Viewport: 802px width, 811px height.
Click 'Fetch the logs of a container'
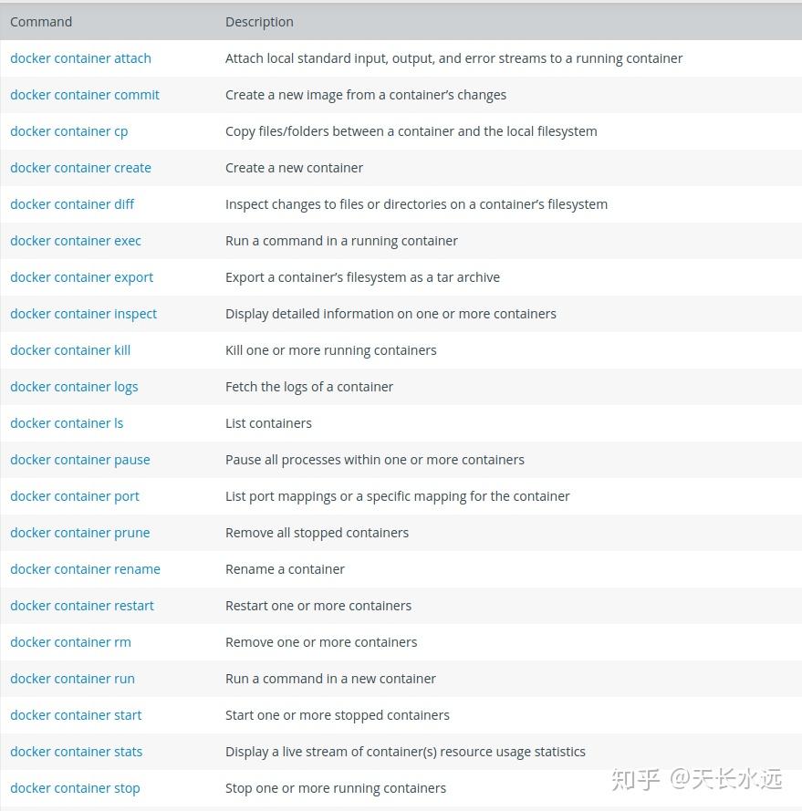click(x=309, y=388)
